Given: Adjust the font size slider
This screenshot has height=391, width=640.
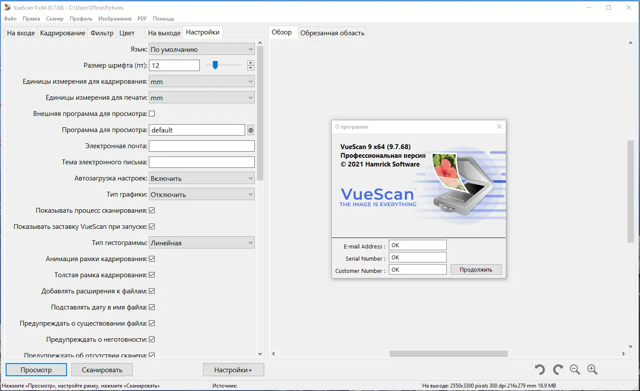Looking at the screenshot, I should (x=215, y=65).
